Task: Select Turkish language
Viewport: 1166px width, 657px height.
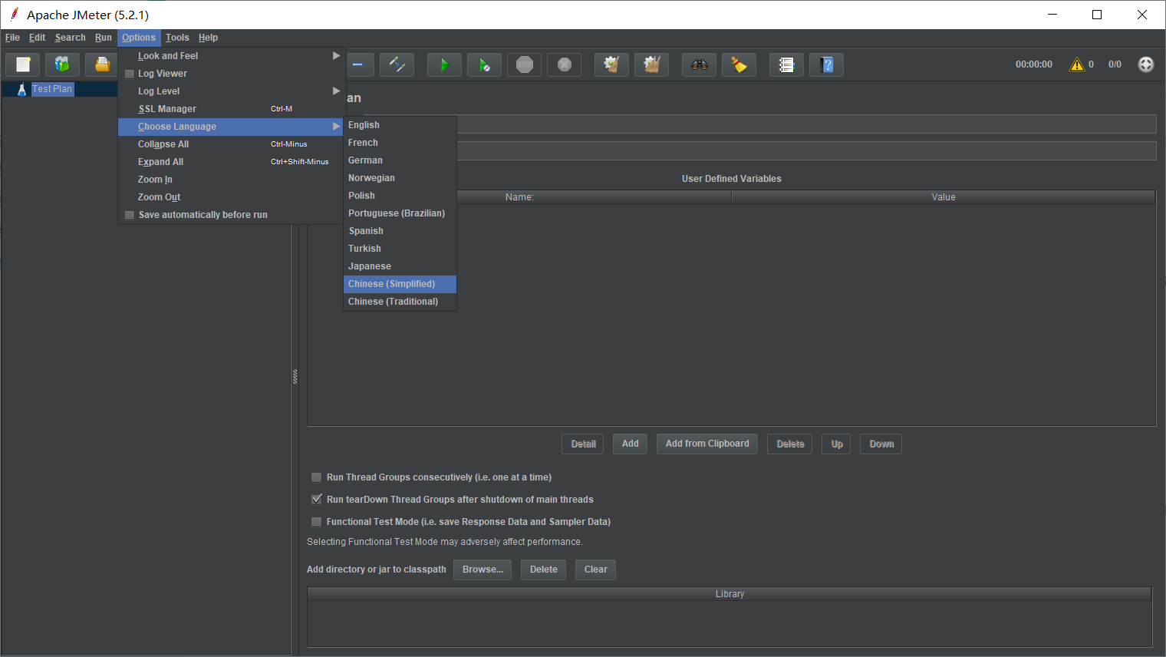Action: click(x=400, y=249)
